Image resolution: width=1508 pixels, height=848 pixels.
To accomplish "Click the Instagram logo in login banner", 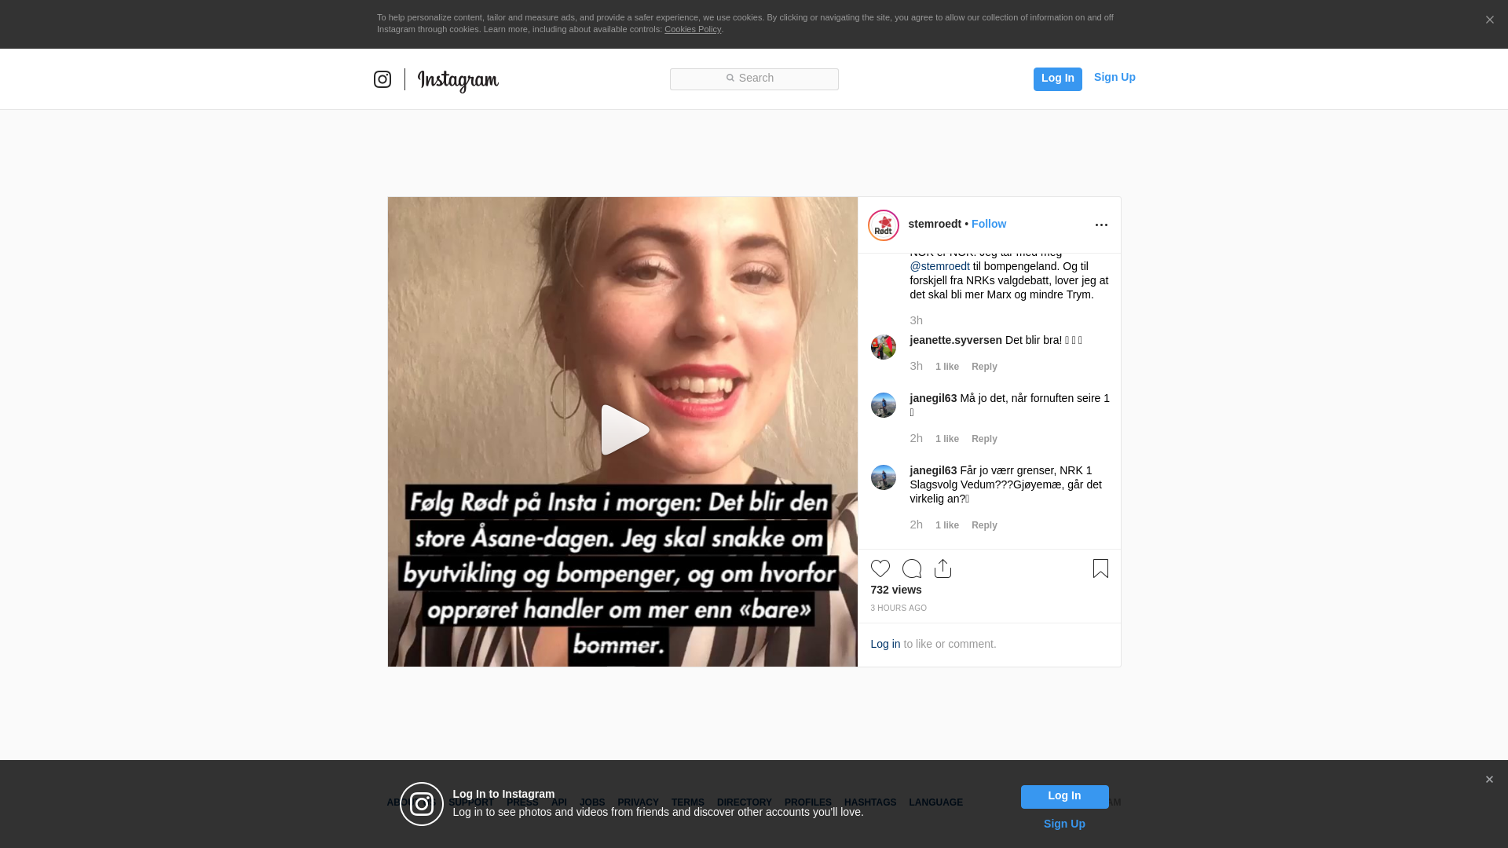I will tap(422, 804).
